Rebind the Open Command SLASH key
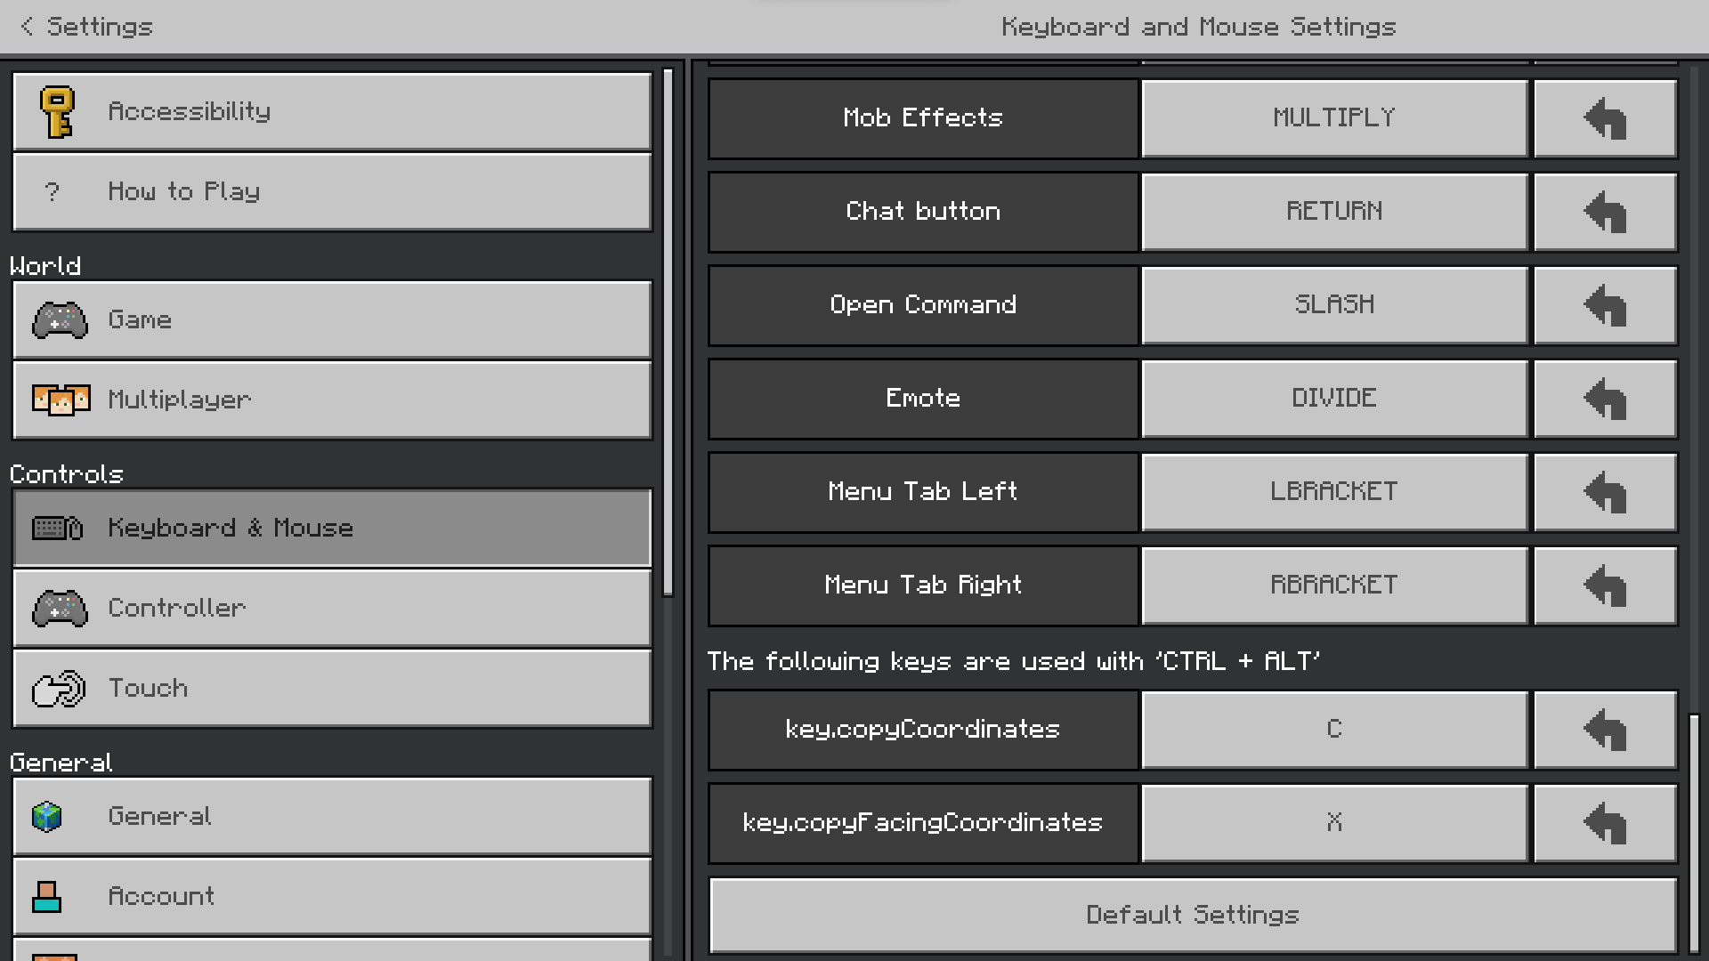 click(1333, 305)
